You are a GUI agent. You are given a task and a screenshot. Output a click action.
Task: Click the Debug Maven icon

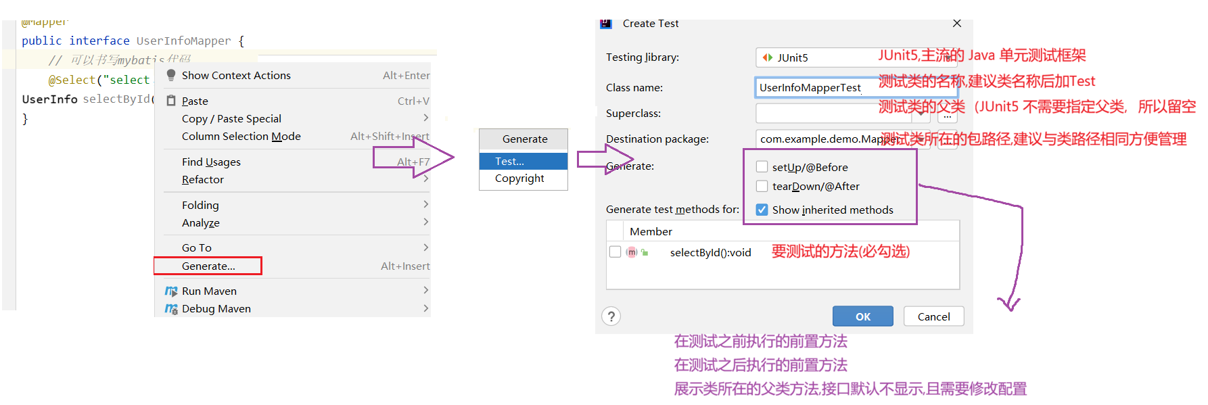pos(171,308)
